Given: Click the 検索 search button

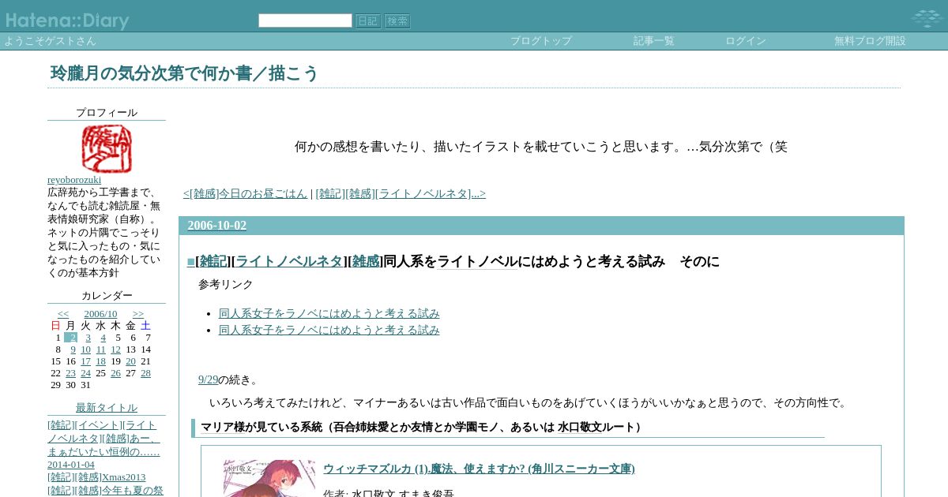Looking at the screenshot, I should point(397,21).
